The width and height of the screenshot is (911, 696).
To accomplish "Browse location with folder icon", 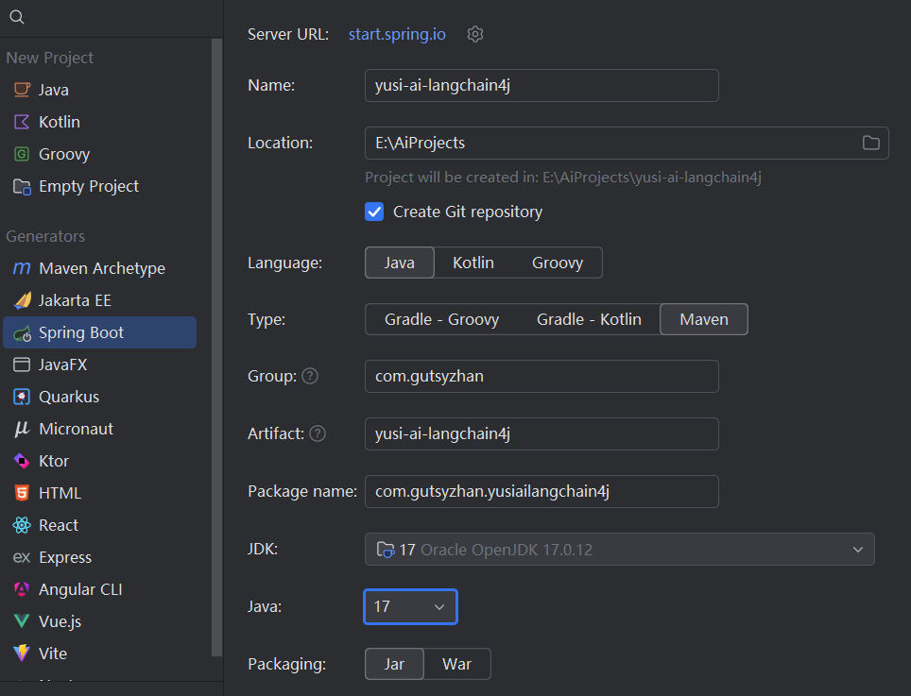I will (870, 143).
